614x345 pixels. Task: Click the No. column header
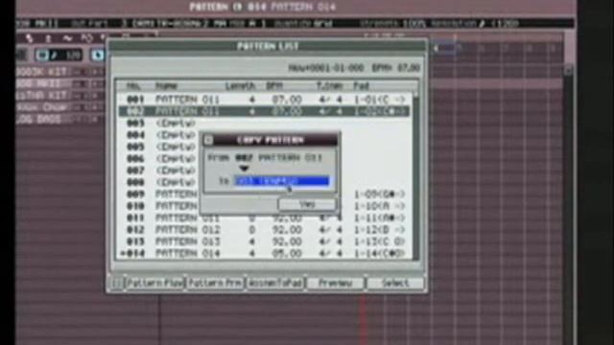tap(133, 85)
